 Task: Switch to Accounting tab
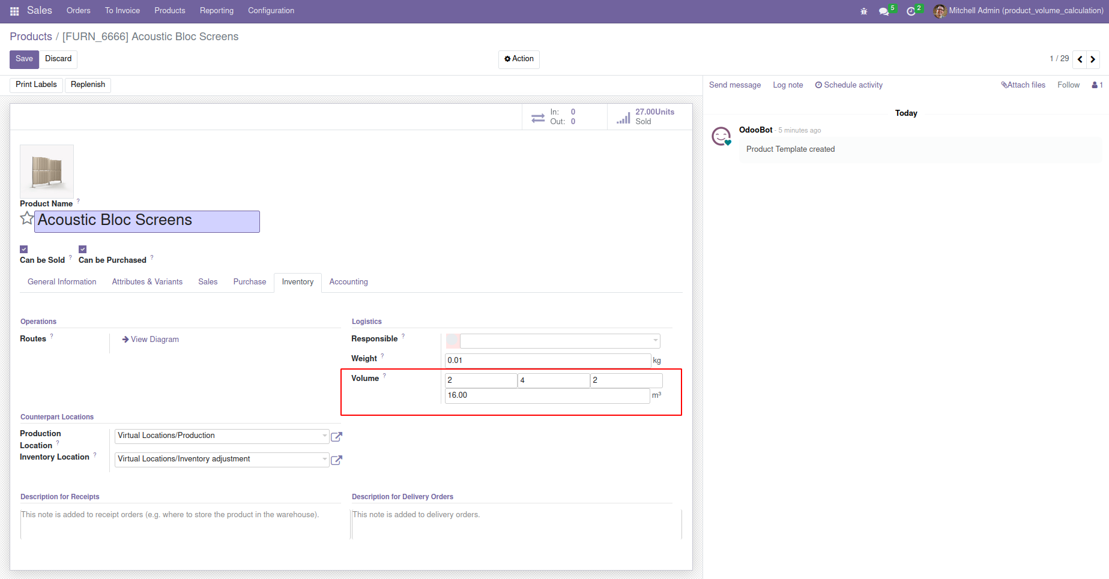pos(349,282)
